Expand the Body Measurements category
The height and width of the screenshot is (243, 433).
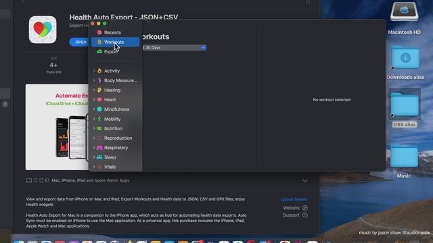[x=94, y=80]
